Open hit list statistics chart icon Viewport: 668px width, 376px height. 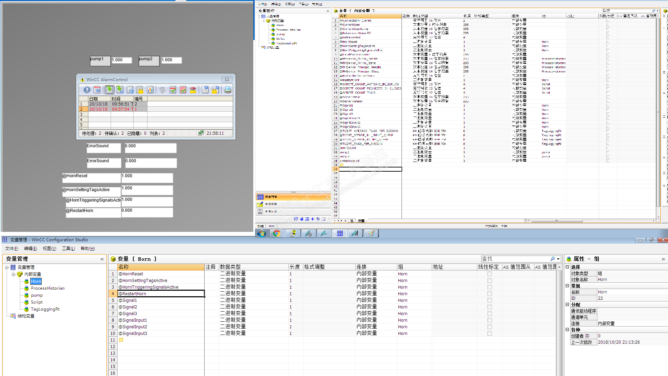[150, 90]
